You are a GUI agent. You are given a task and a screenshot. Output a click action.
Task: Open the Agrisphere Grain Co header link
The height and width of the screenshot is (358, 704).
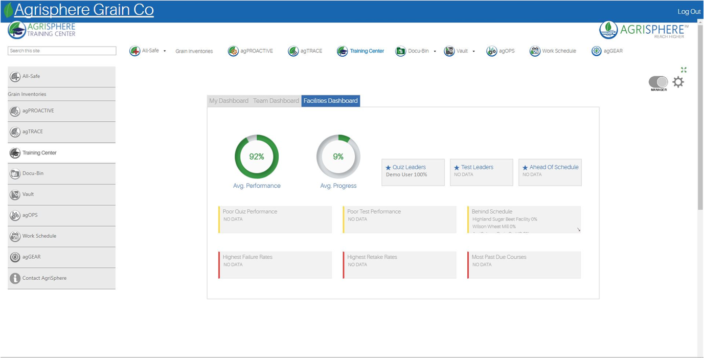84,10
